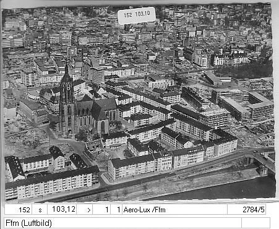
Task: Click the > arrow cell
Action: click(85, 209)
